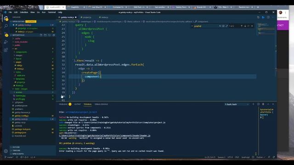Open the header.js path link in terminal
This screenshot has width=294, height=165.
pos(105,136)
